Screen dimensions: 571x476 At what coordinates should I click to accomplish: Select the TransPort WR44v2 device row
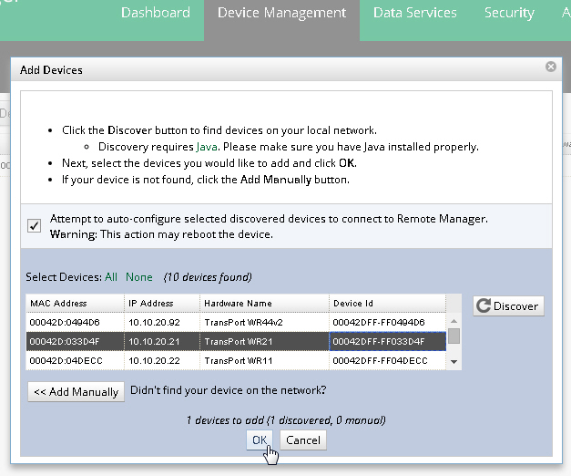[237, 322]
